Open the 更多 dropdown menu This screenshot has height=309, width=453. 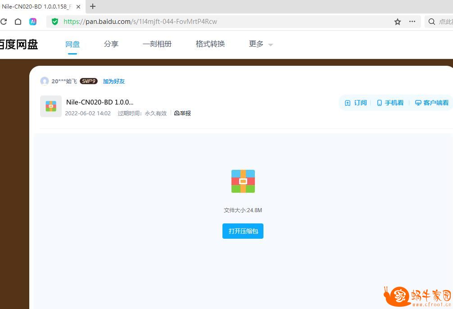click(260, 44)
